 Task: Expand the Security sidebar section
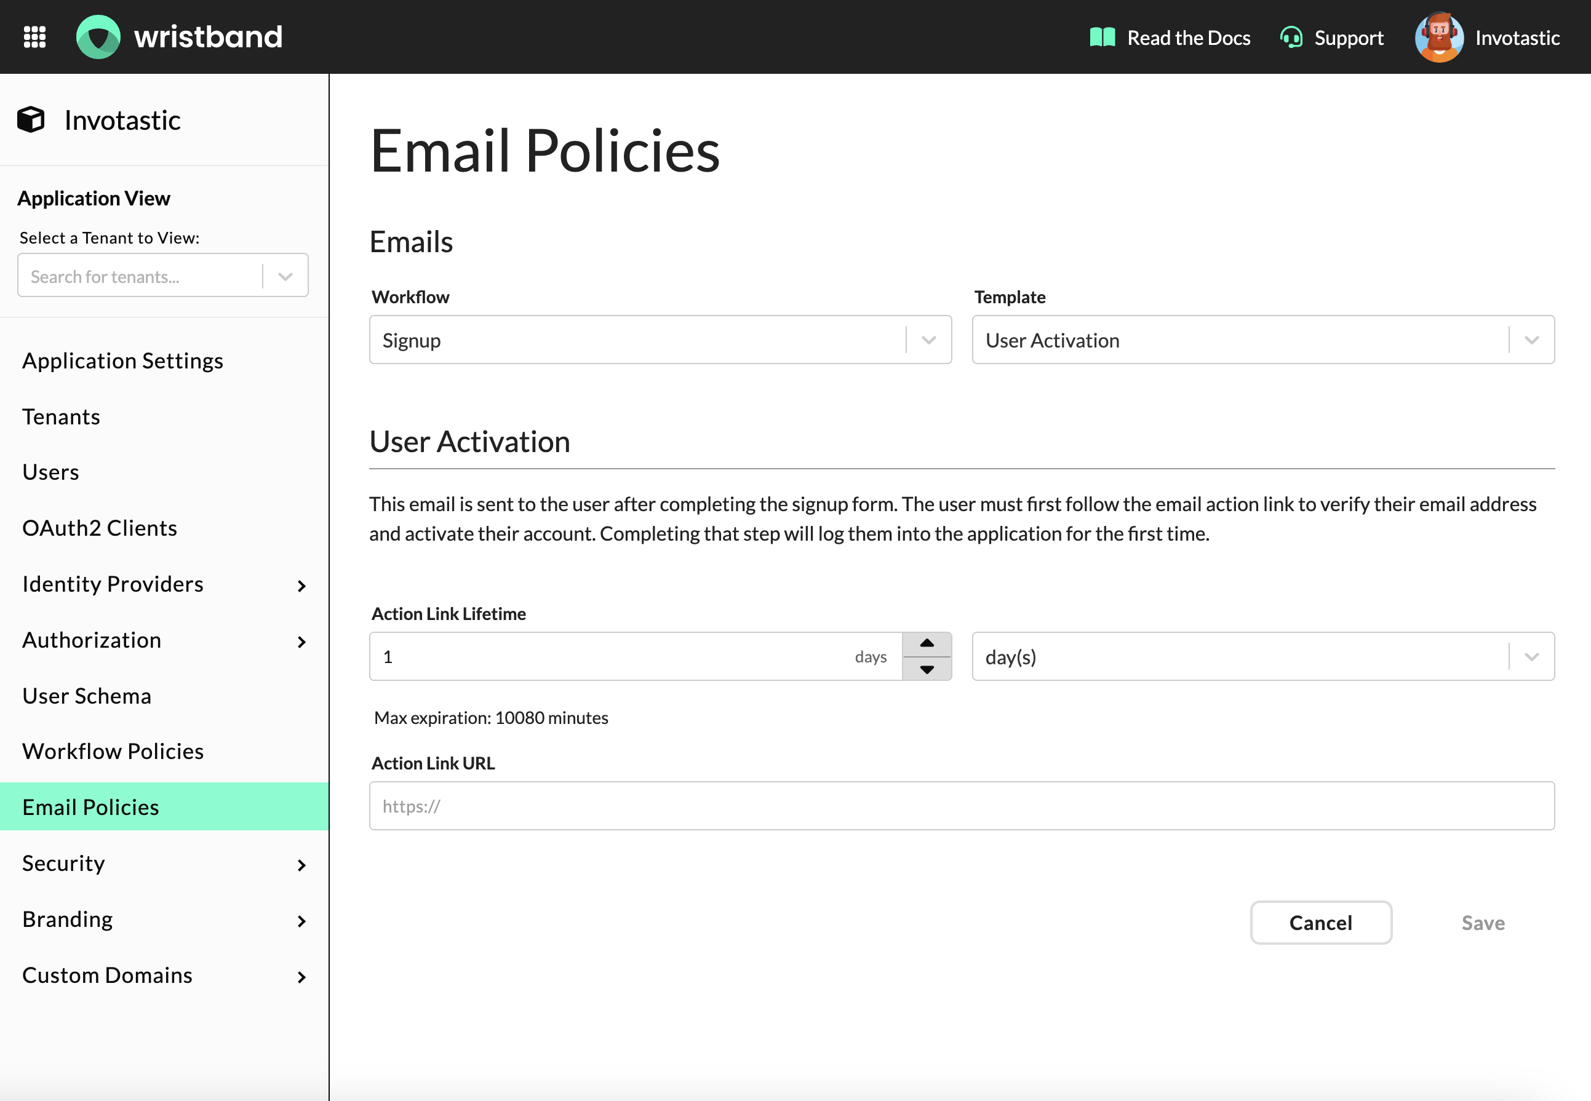(301, 865)
